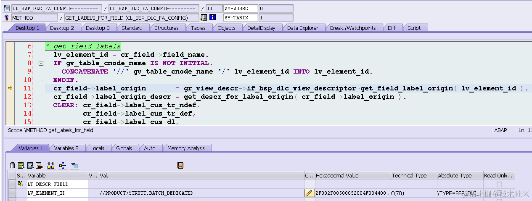The width and height of the screenshot is (532, 201).
Task: Click the second CL_BSP_DLC_FA_CONFIG include field
Action: coord(154,8)
